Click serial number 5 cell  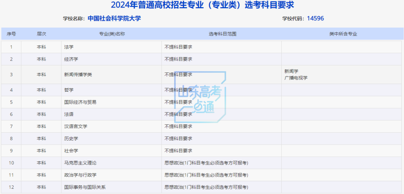[x=11, y=102]
